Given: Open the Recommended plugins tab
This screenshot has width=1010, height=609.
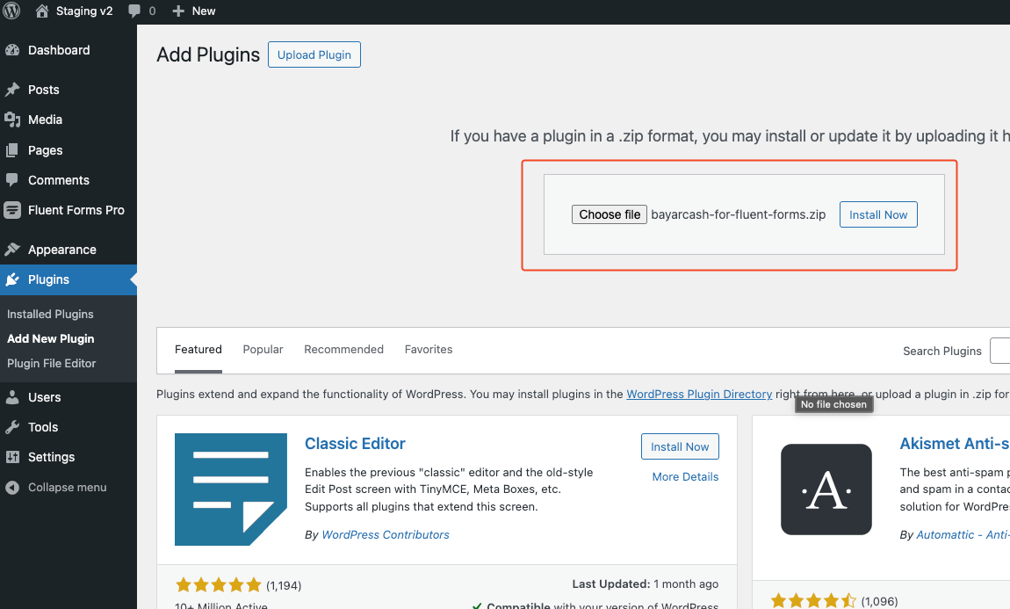Looking at the screenshot, I should click(x=343, y=349).
